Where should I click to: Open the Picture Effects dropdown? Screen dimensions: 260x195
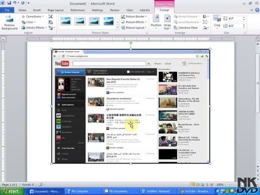134,22
